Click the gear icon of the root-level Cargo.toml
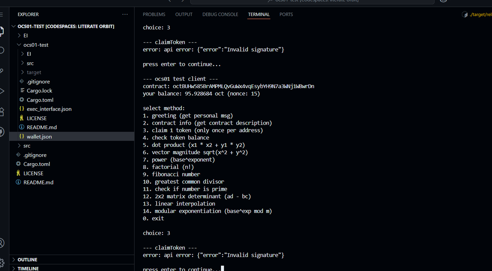The height and width of the screenshot is (271, 492). [x=18, y=164]
